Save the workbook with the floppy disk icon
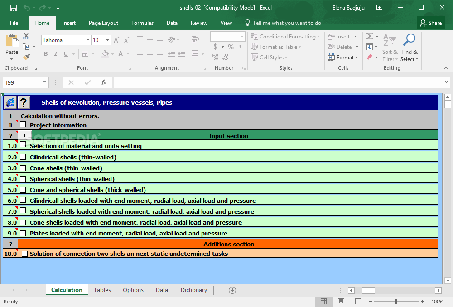The image size is (453, 307). (x=13, y=8)
